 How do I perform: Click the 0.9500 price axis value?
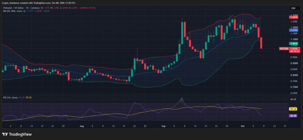(x=294, y=57)
